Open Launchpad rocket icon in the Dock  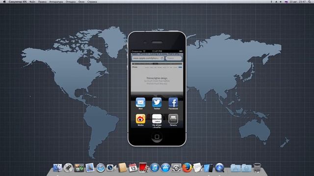point(68,168)
